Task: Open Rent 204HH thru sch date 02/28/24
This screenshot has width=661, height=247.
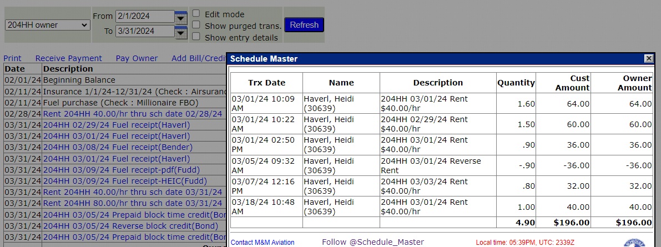Action: [x=133, y=114]
